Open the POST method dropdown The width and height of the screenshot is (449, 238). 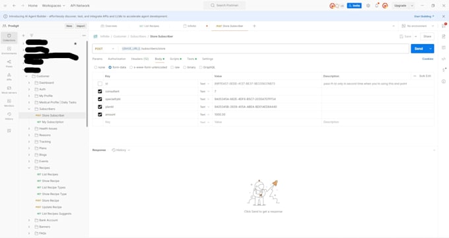(x=104, y=49)
